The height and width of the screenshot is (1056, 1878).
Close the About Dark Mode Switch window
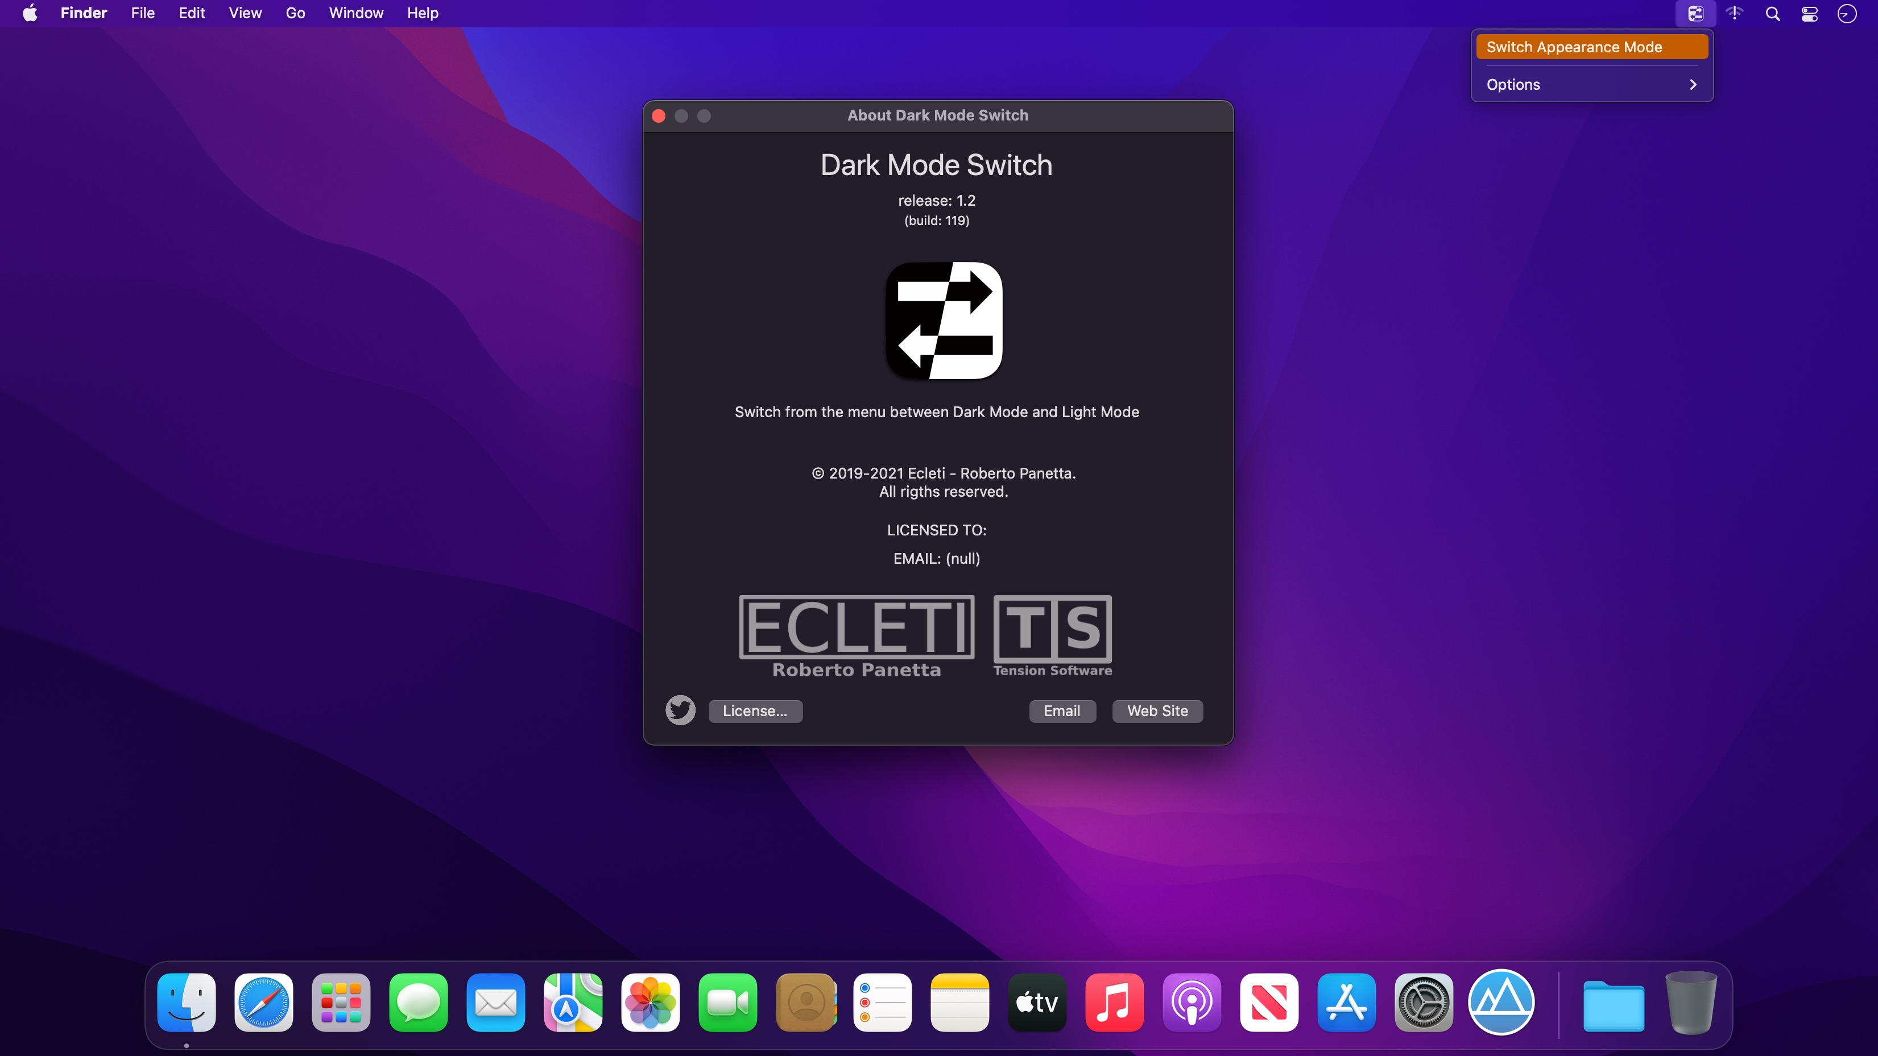[658, 116]
